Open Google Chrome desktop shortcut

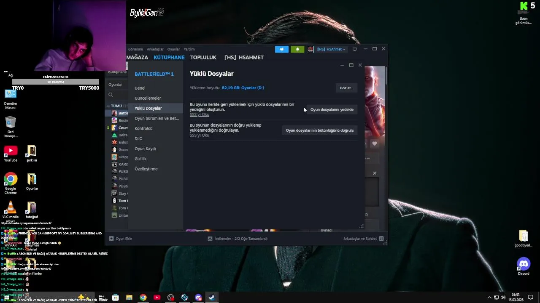click(x=11, y=183)
